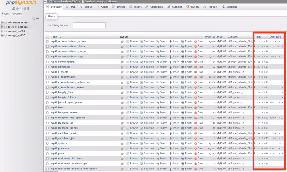The width and height of the screenshot is (287, 172).
Task: Click the link icon in the navigation panel header
Action: [38, 18]
